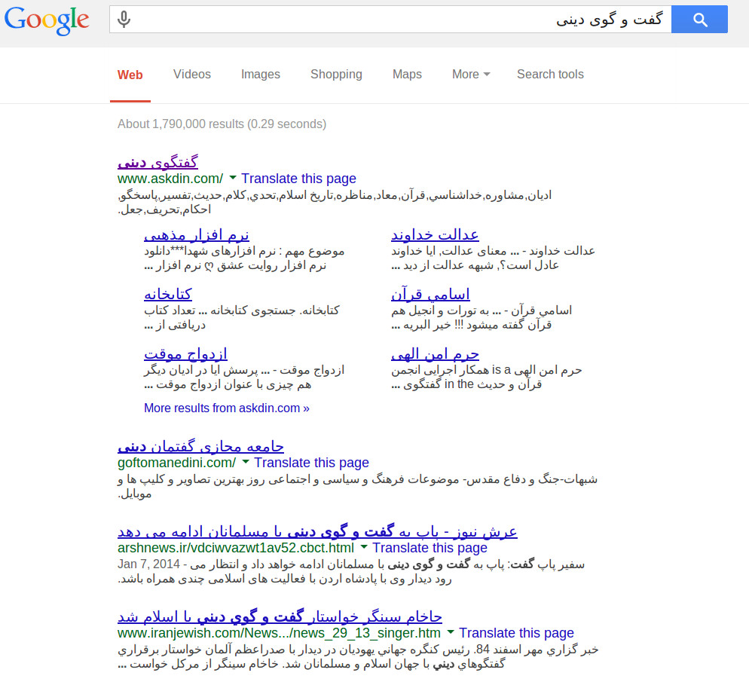749x685 pixels.
Task: Expand the More dropdown menu
Action: click(x=471, y=74)
